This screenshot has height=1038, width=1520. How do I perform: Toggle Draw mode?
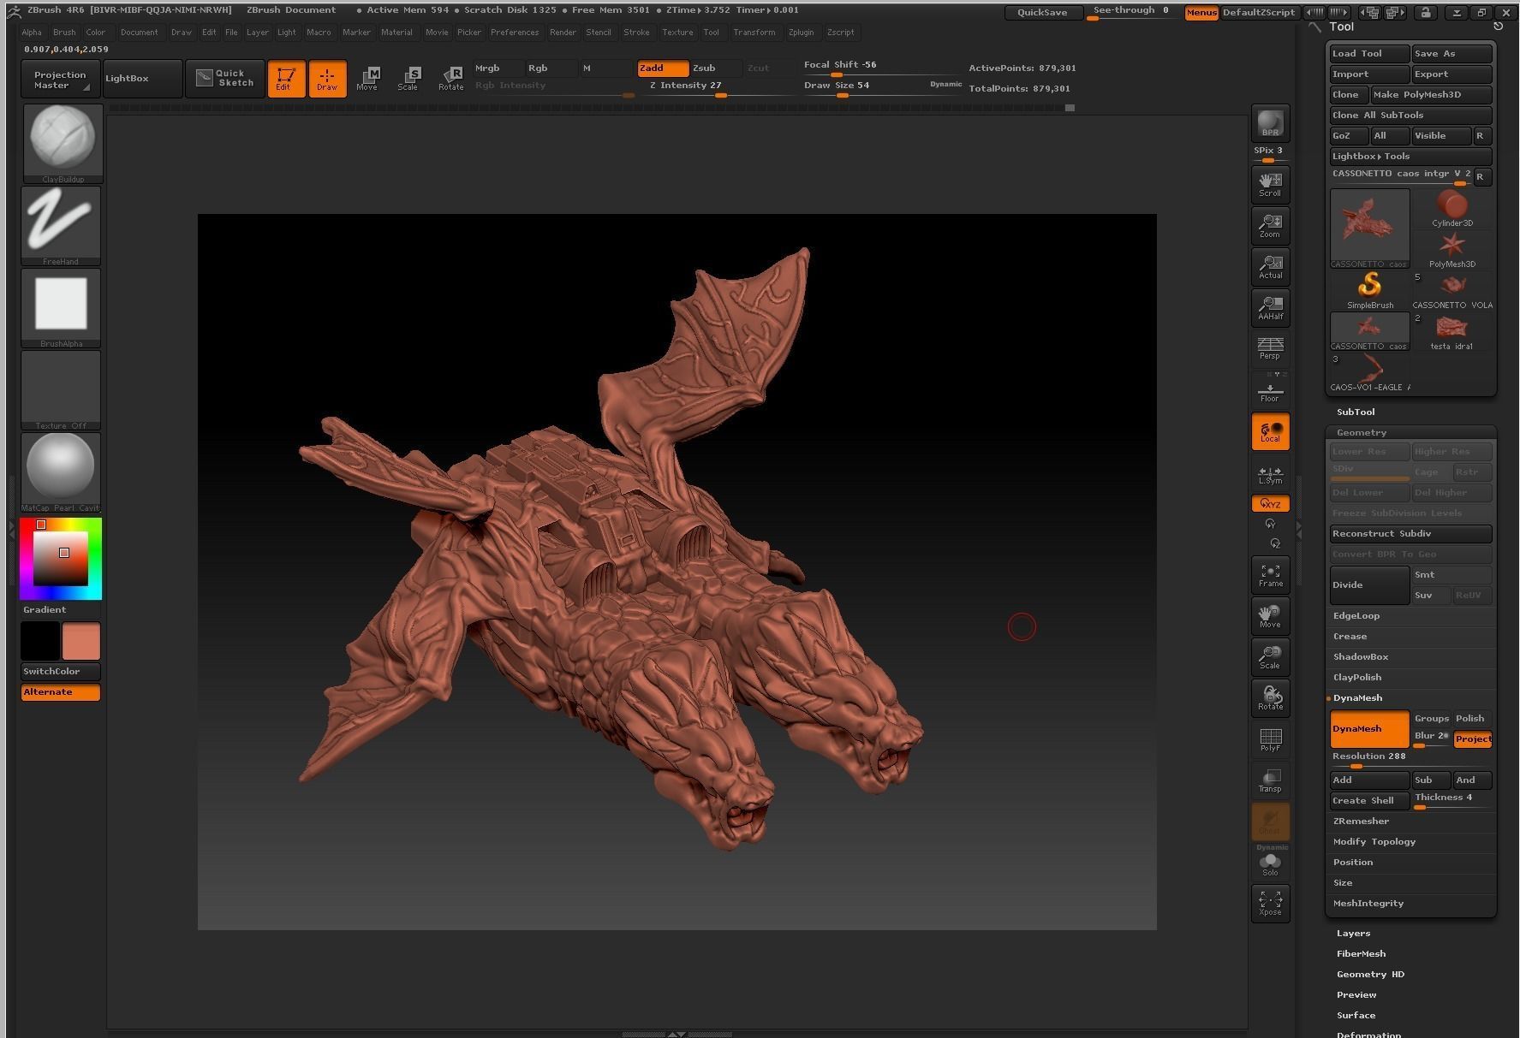point(327,78)
